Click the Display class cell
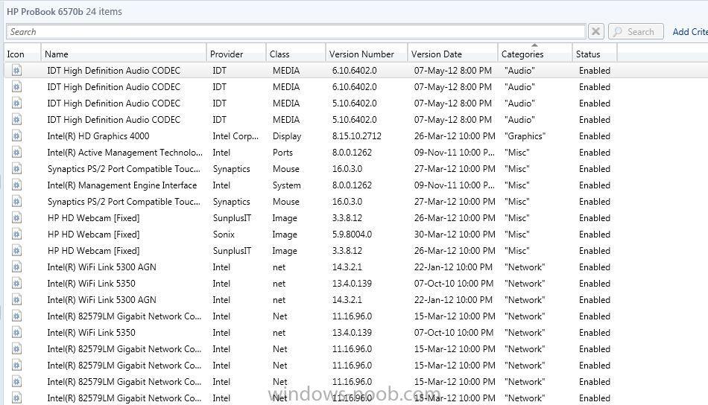The image size is (708, 405). pyautogui.click(x=287, y=135)
